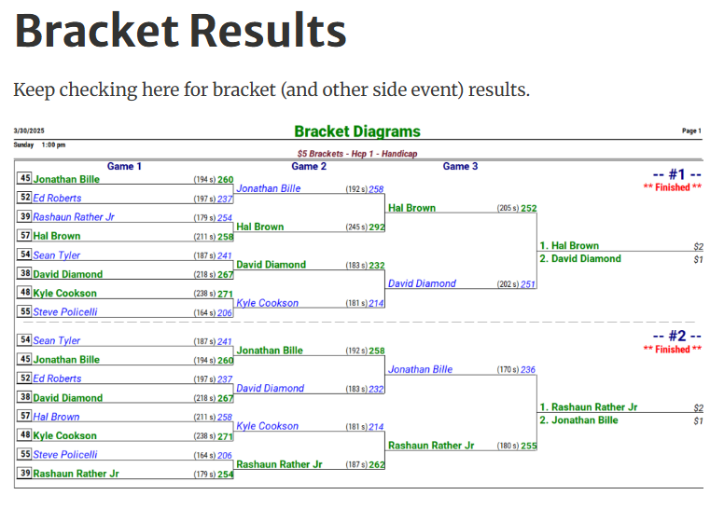Open second-place David Diamond in bracket #1 results
This screenshot has width=724, height=509.
tap(585, 258)
